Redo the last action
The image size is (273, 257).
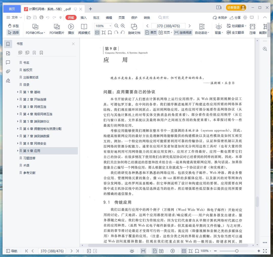coord(54,17)
